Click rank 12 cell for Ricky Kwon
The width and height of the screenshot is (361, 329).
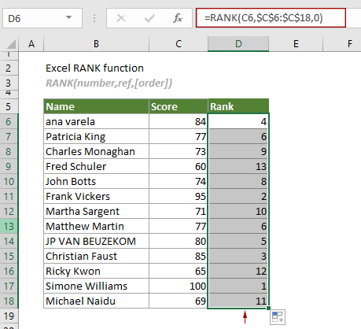238,271
